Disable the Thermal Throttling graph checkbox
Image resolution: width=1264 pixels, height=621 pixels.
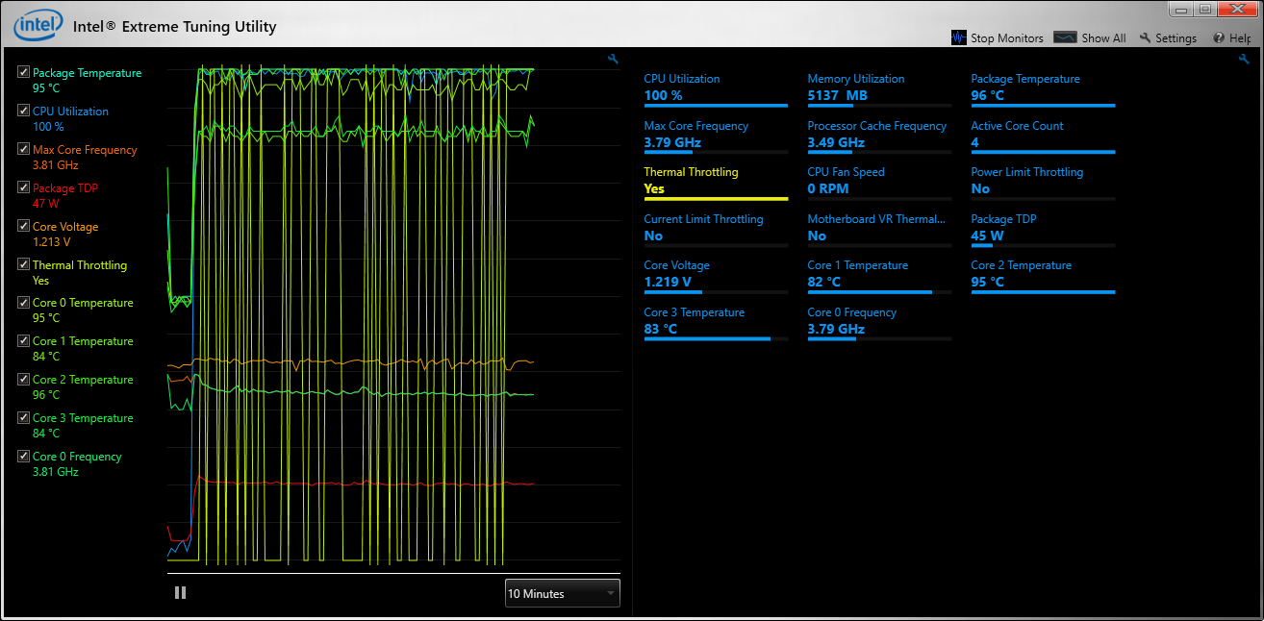(23, 264)
